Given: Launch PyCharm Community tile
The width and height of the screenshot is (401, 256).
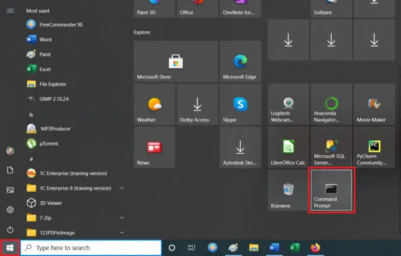Looking at the screenshot, I should pos(374,147).
